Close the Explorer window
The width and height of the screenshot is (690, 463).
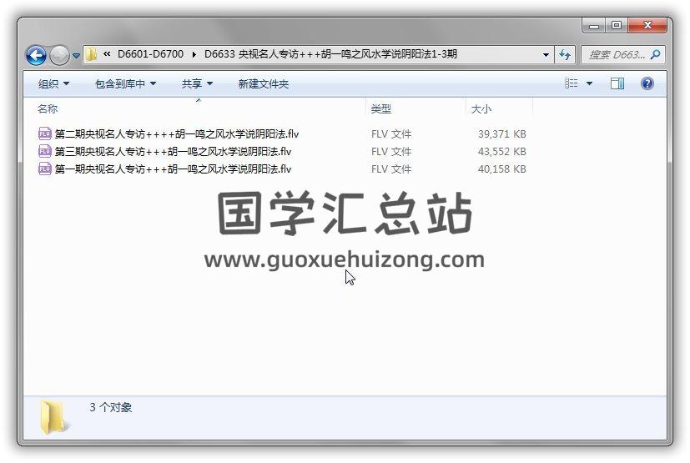pyautogui.click(x=647, y=26)
